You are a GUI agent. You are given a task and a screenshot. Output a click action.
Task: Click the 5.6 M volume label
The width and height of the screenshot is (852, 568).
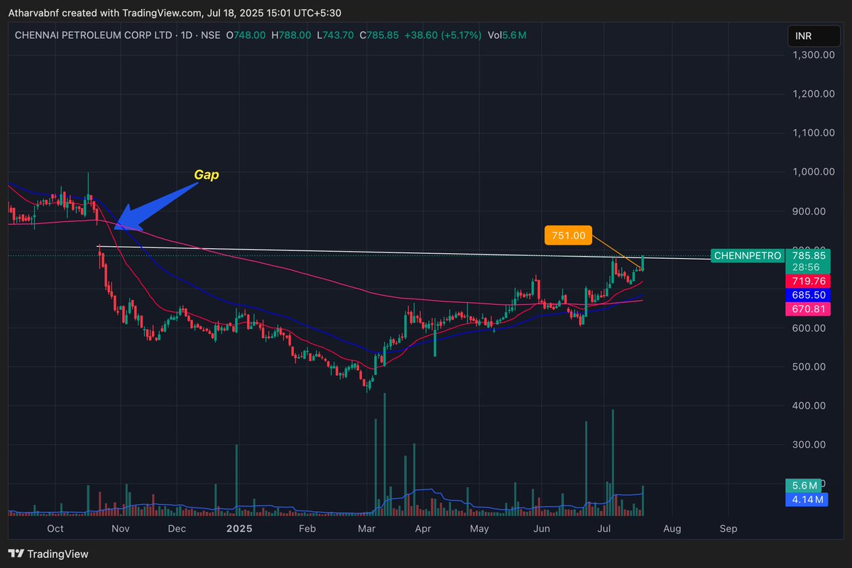(803, 486)
